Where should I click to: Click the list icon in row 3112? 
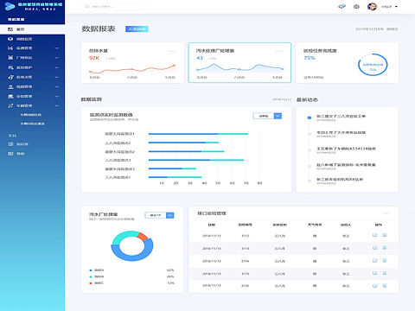pos(384,235)
